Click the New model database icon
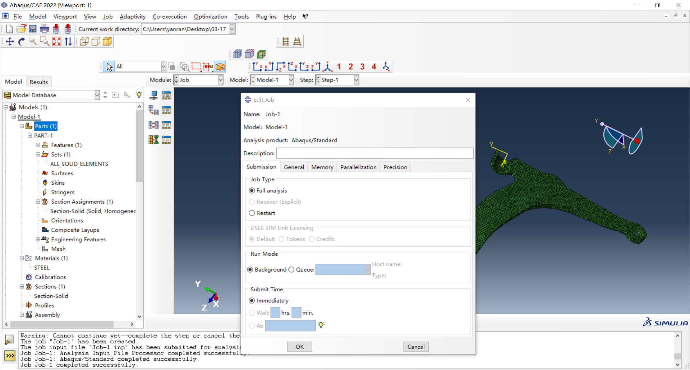Image resolution: width=690 pixels, height=370 pixels. 10,29
